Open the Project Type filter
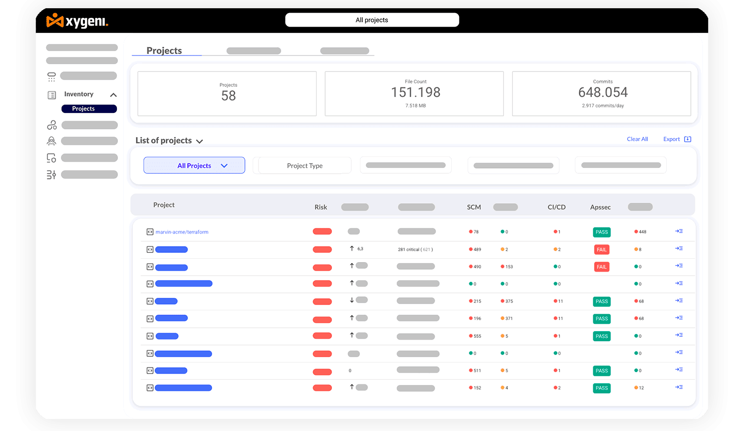744x431 pixels. [x=304, y=166]
